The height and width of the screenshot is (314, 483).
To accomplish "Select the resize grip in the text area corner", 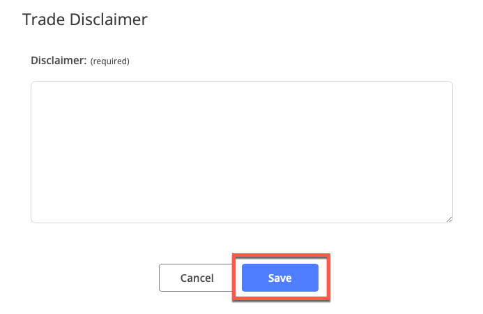I will coord(449,219).
